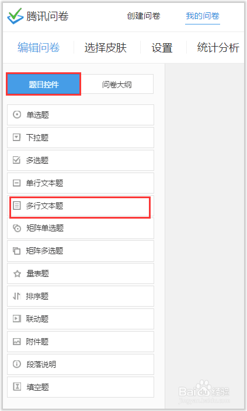Click the 附件题 image icon
Viewport: 247px width, 411px height.
[17, 342]
